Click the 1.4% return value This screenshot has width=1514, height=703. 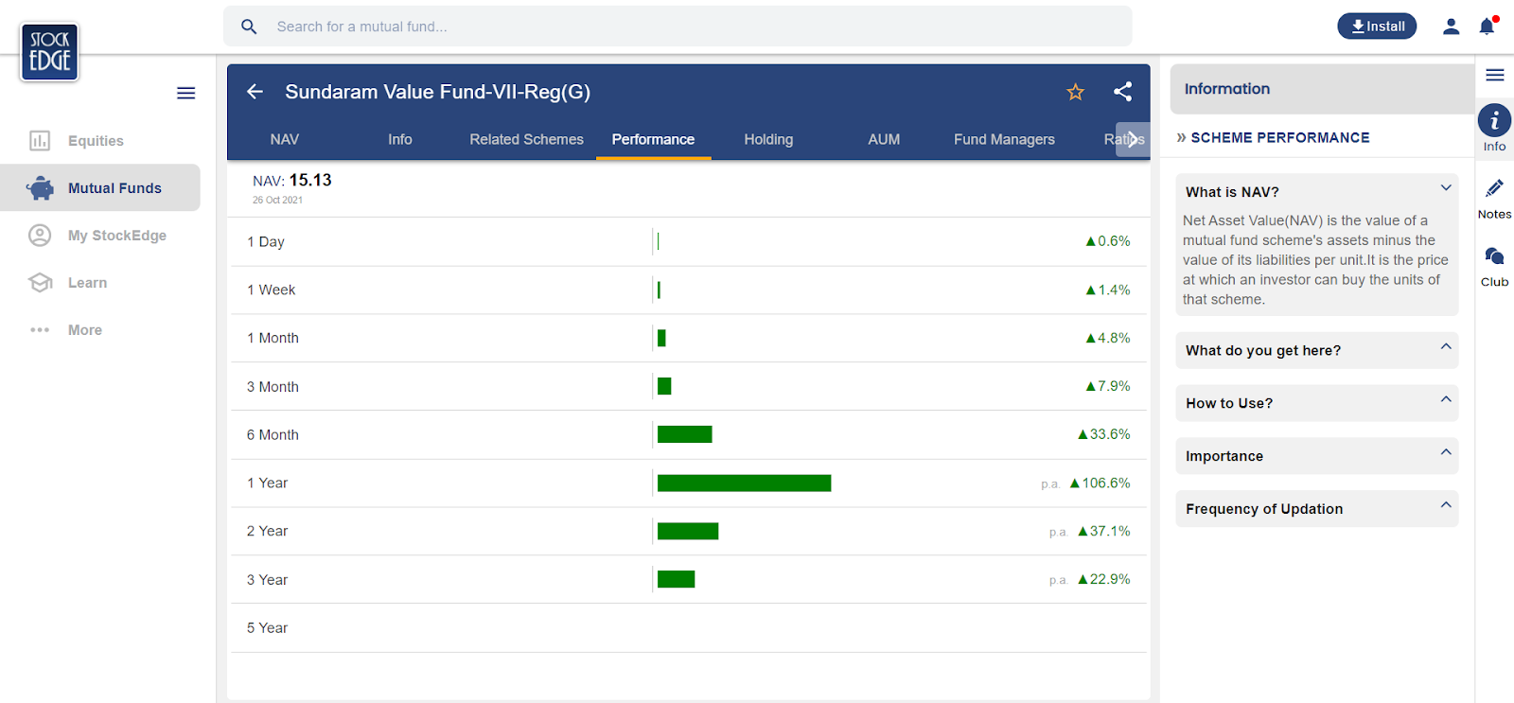tap(1114, 290)
